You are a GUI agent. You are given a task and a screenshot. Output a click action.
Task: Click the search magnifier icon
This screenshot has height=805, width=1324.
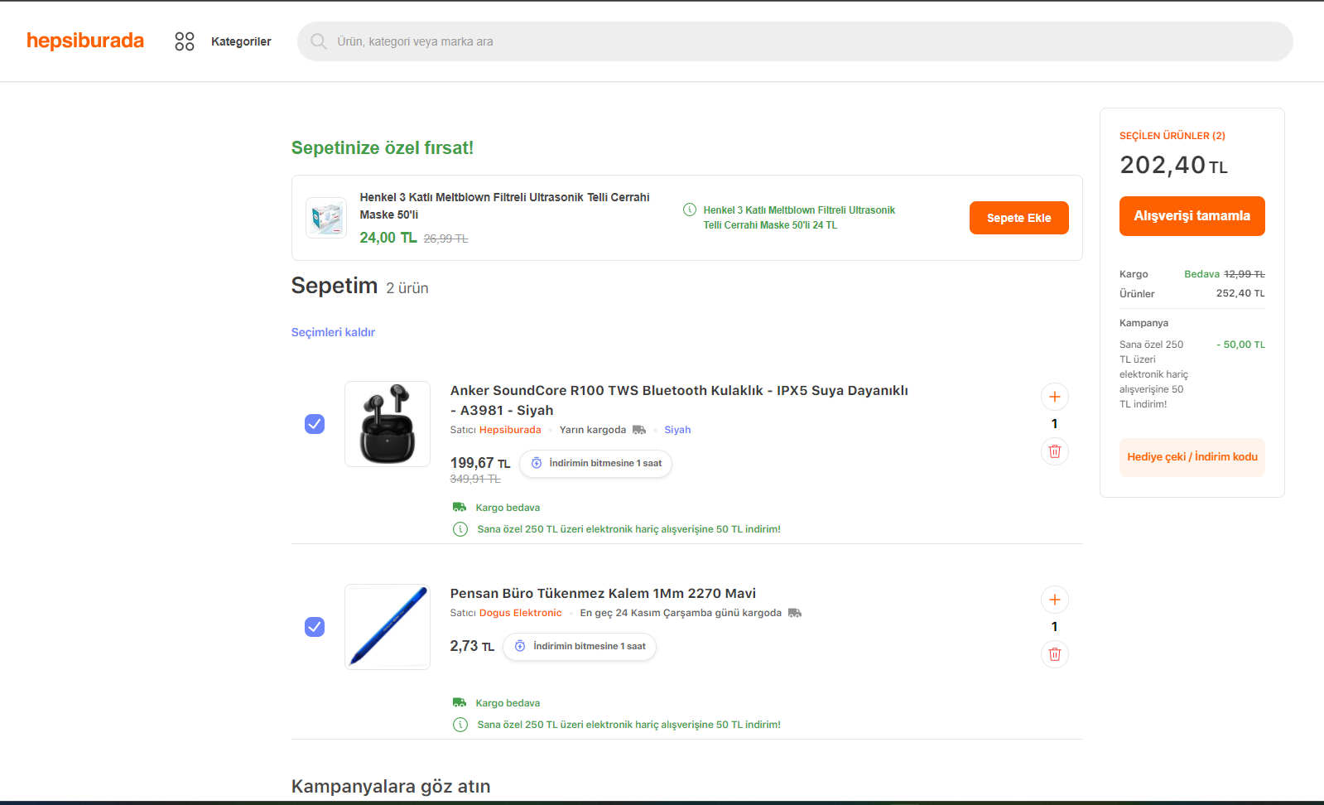tap(318, 41)
